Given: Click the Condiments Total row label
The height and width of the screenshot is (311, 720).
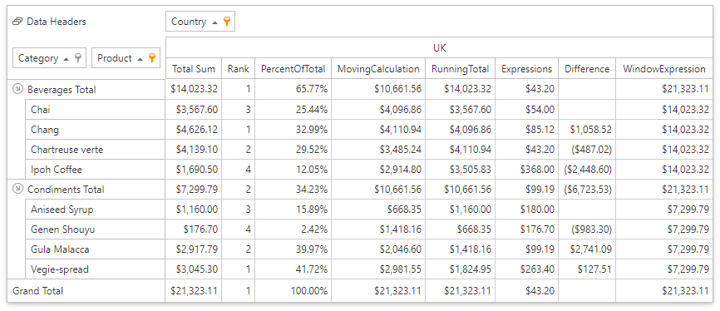Looking at the screenshot, I should point(66,190).
